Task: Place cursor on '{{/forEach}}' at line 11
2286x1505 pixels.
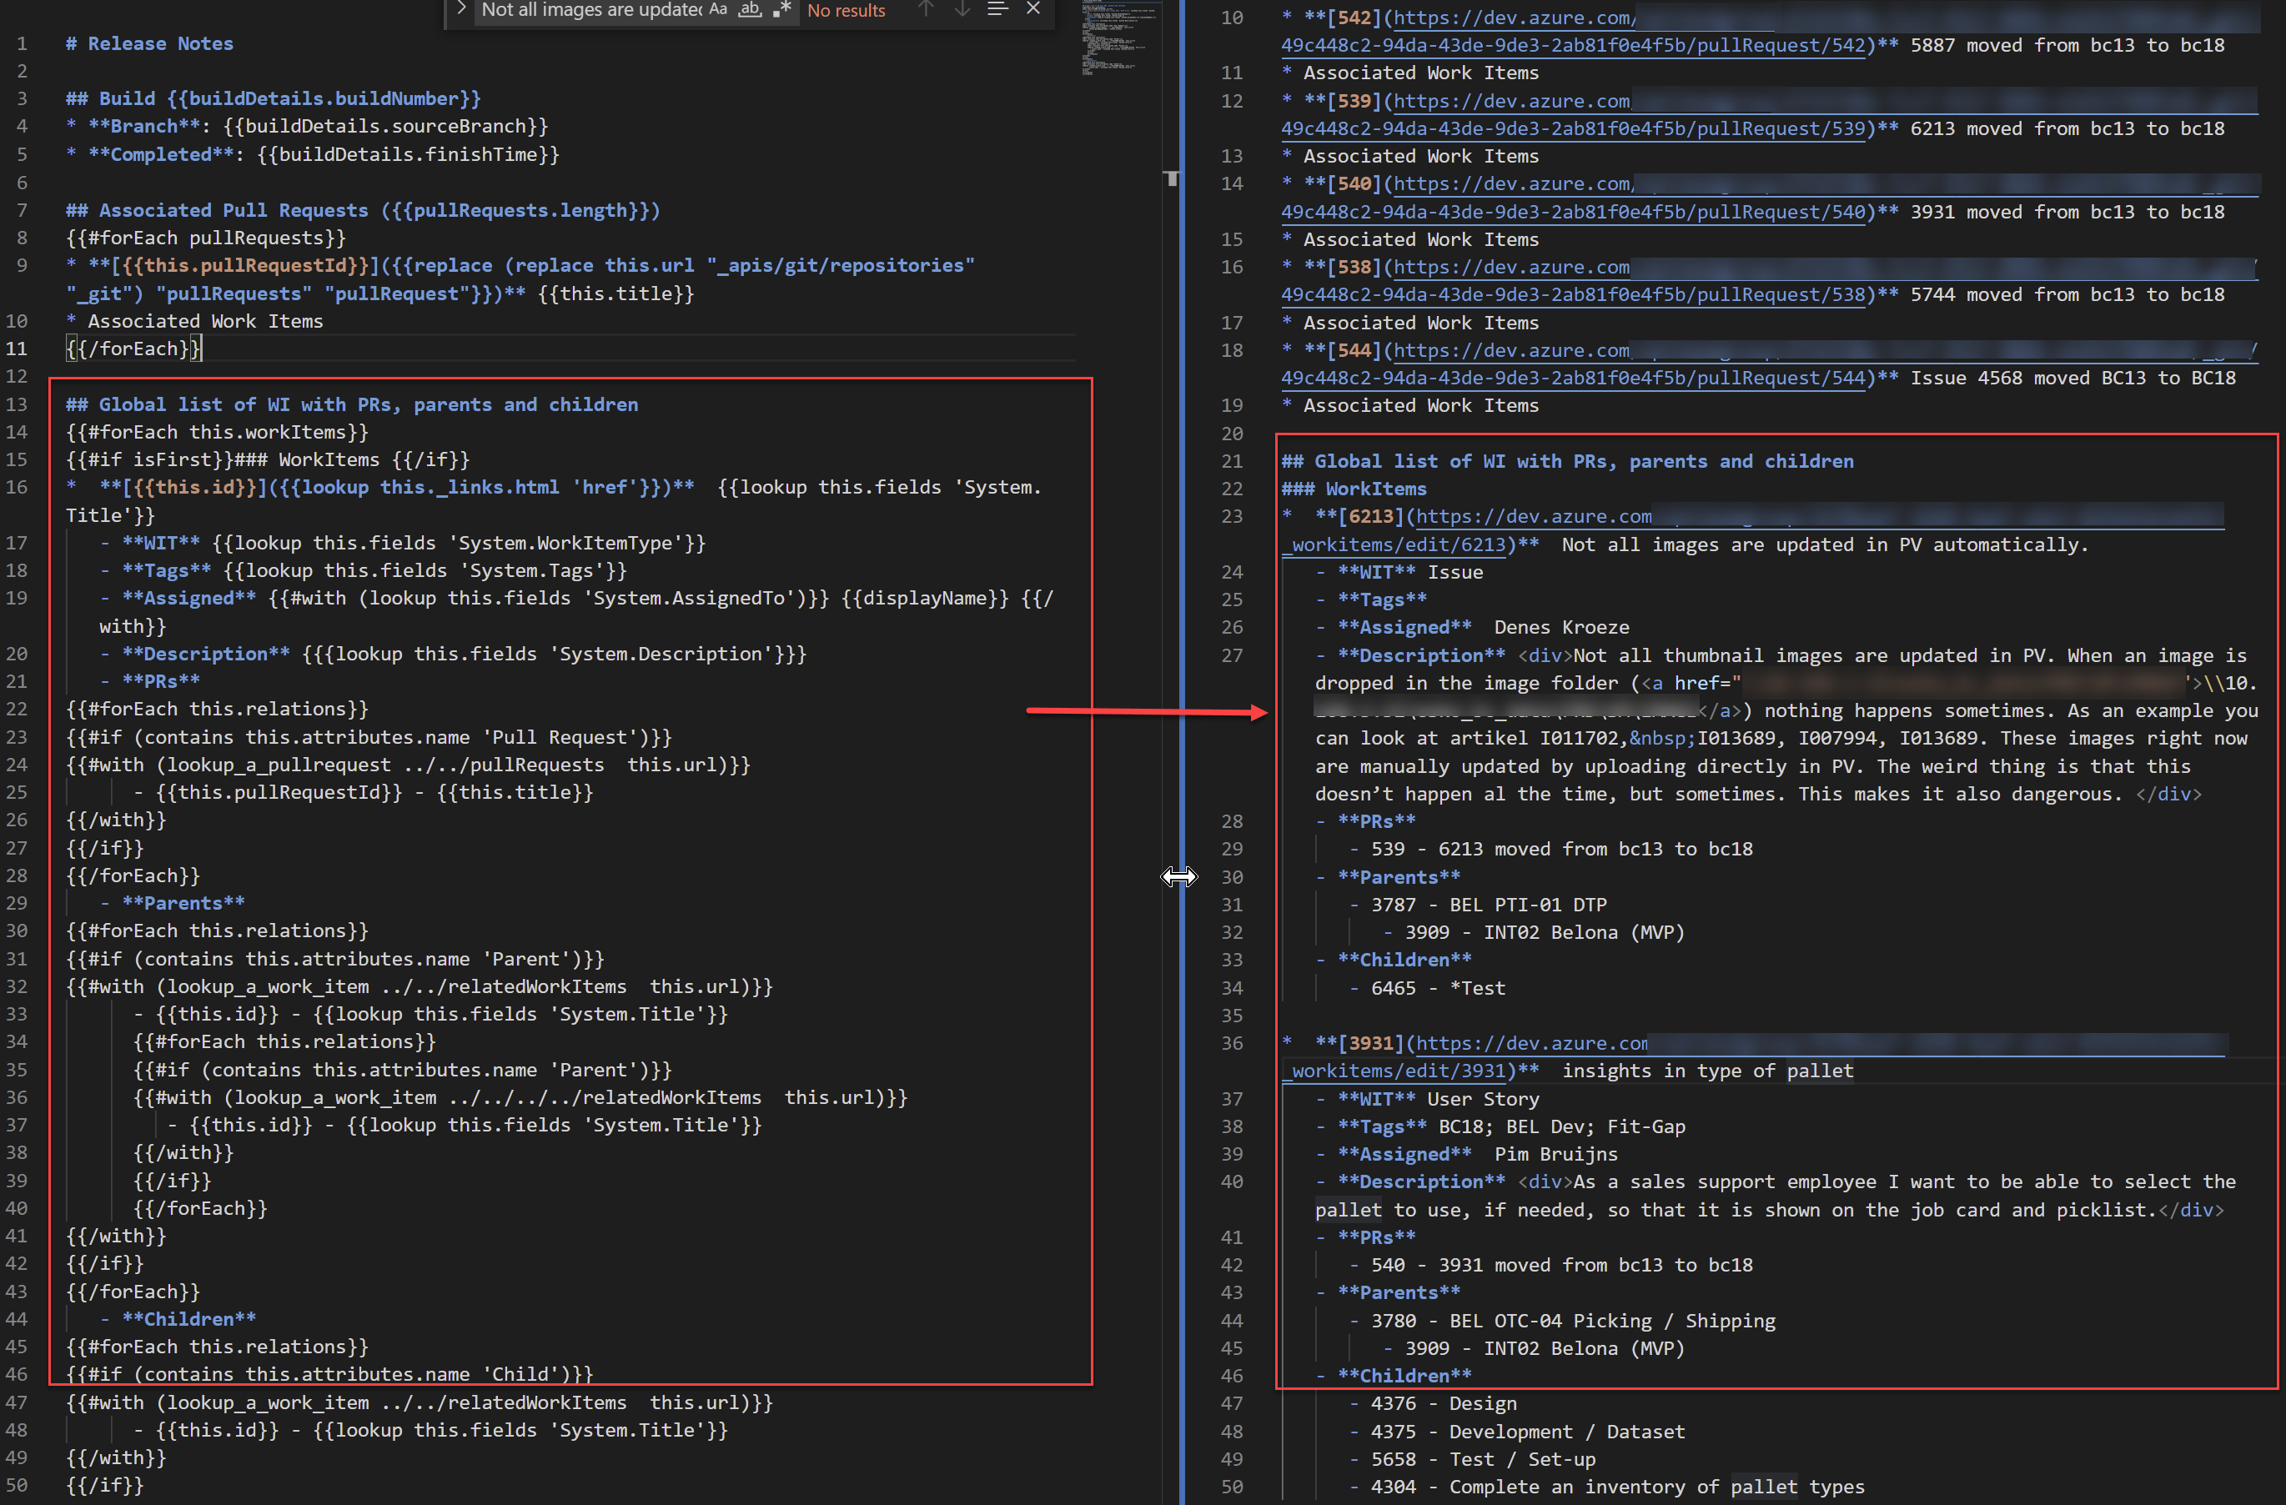Action: [133, 349]
